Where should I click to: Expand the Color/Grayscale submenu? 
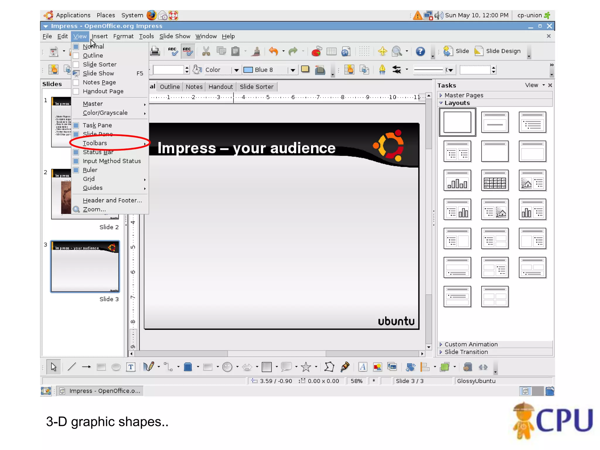tap(110, 113)
